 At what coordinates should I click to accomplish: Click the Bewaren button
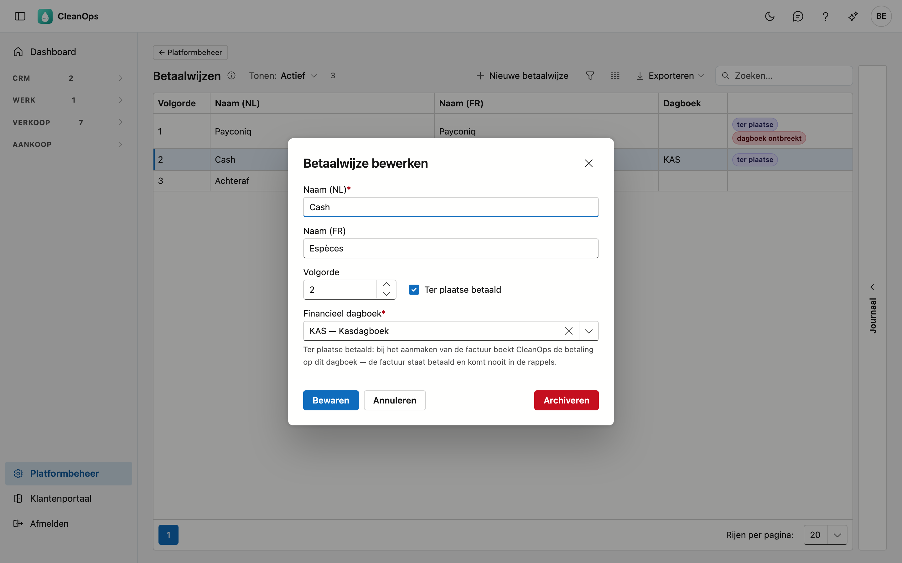(331, 400)
